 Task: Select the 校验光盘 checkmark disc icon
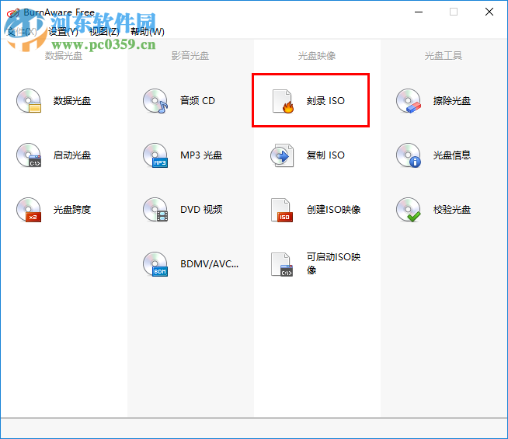(x=409, y=210)
